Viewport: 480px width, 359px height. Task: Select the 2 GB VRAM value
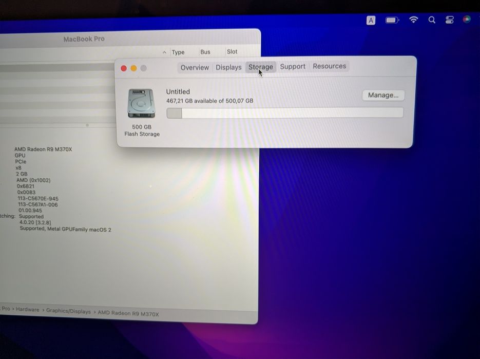pyautogui.click(x=22, y=174)
